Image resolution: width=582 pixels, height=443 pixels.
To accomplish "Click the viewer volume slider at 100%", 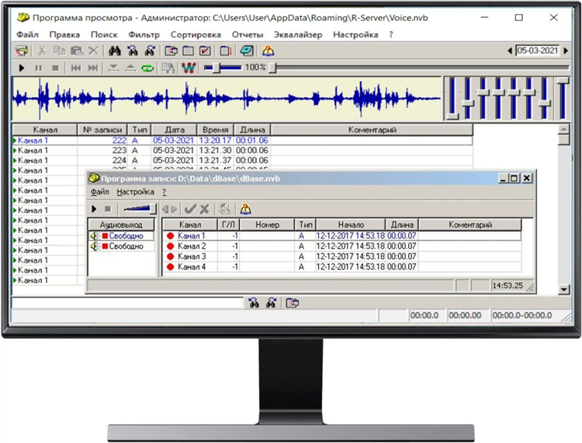I will 216,68.
